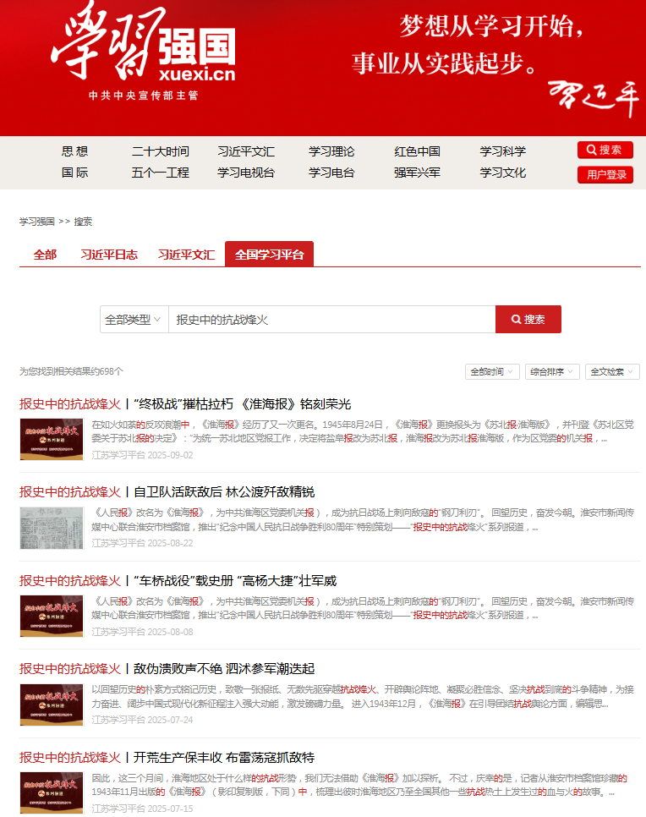The height and width of the screenshot is (817, 646).
Task: Click thumbnail of “车桥战役”载史册 result
Action: pos(52,616)
